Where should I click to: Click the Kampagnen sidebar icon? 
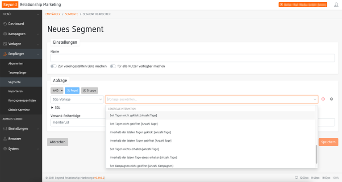(x=5, y=34)
